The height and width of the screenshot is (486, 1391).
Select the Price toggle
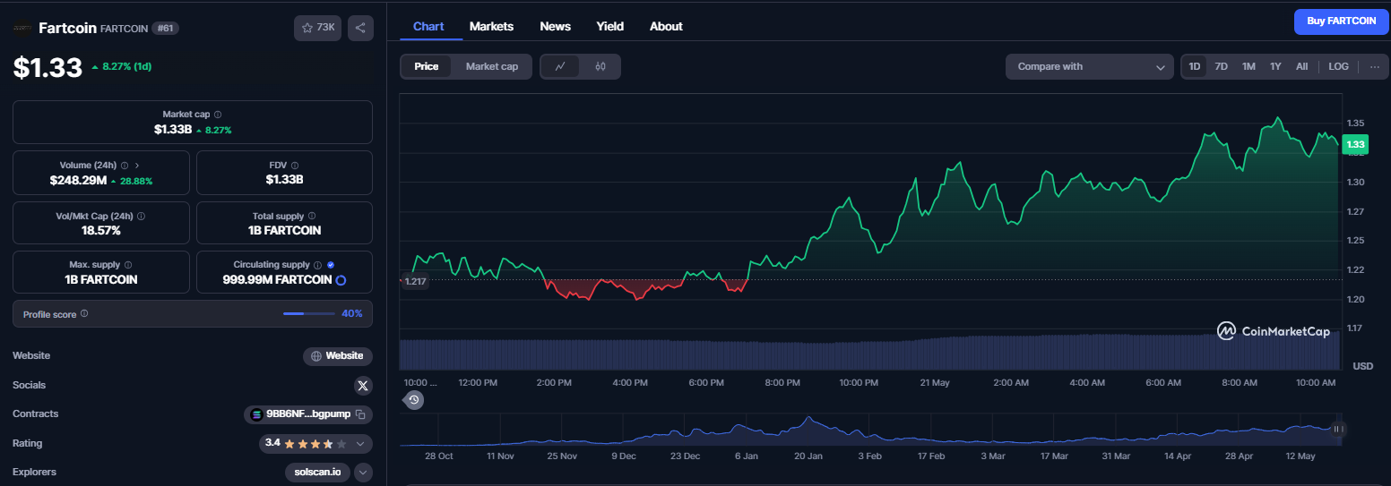427,66
